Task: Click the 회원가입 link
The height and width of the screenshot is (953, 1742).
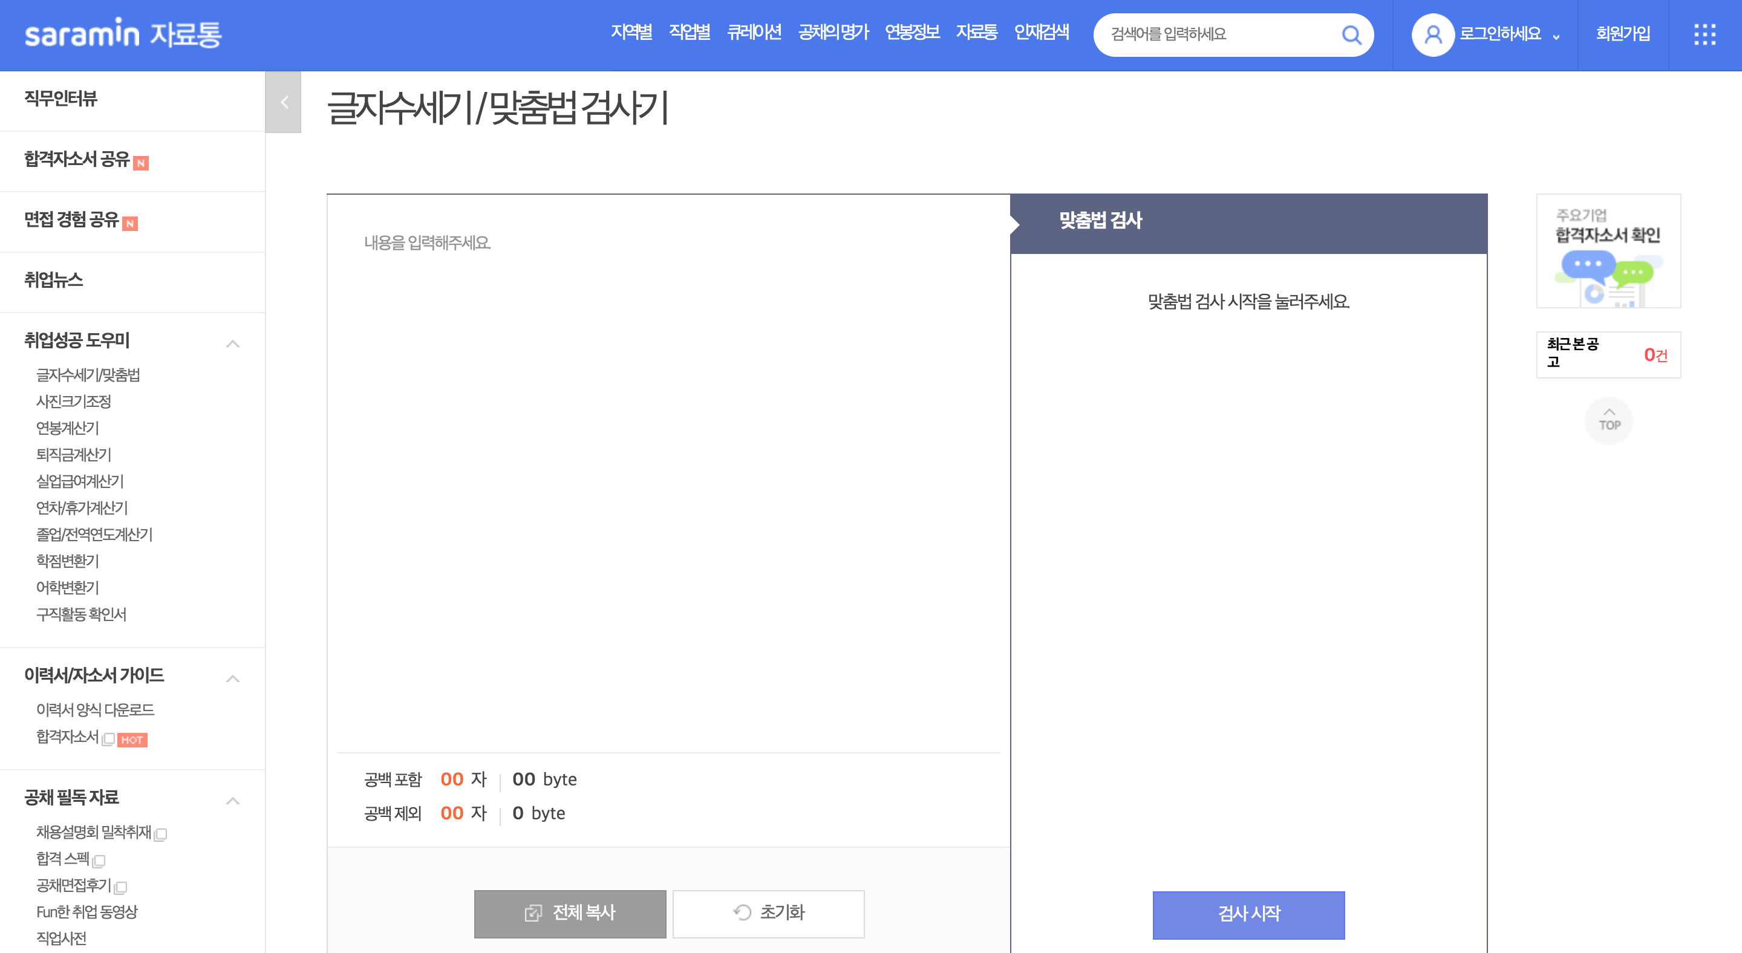Action: (1622, 34)
